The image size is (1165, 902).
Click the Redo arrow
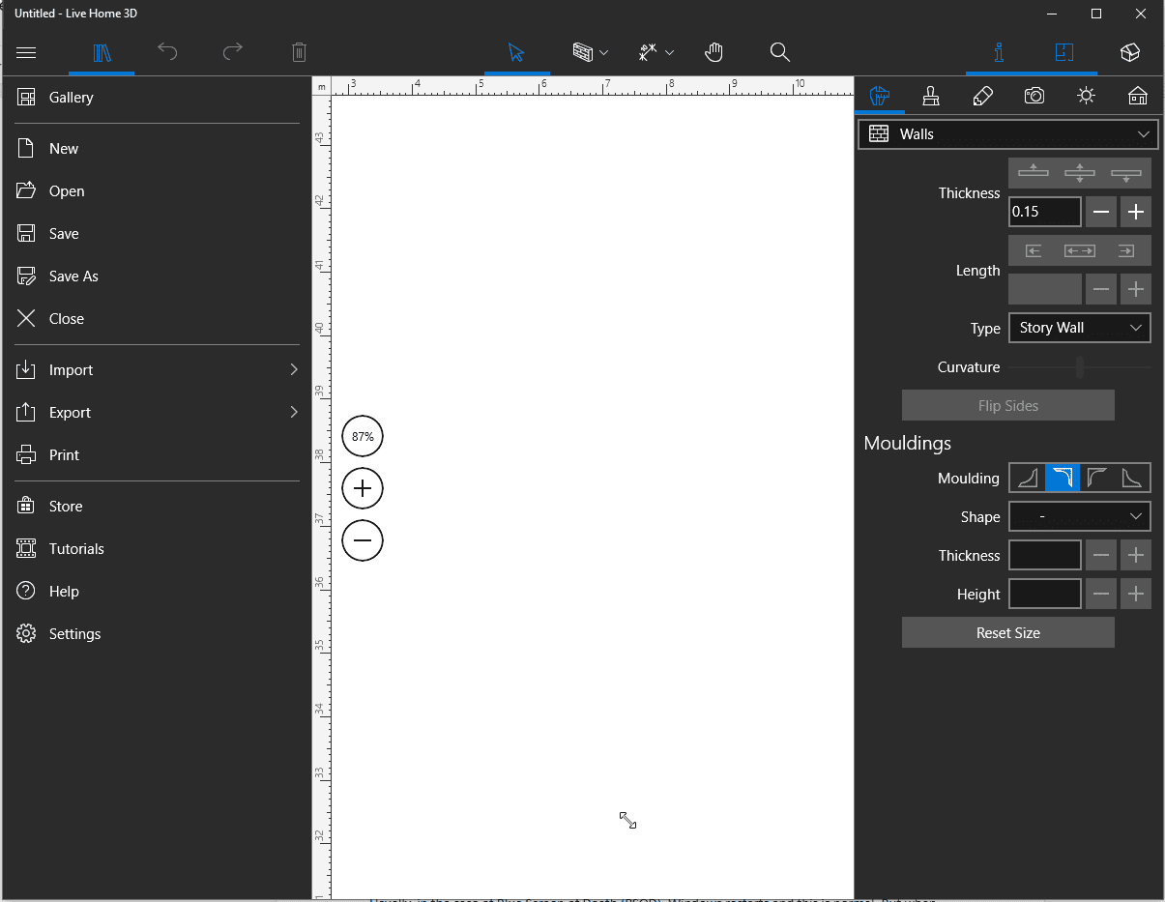pos(233,51)
